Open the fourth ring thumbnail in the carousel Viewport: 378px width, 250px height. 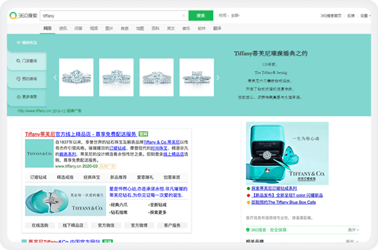pyautogui.click(x=196, y=77)
